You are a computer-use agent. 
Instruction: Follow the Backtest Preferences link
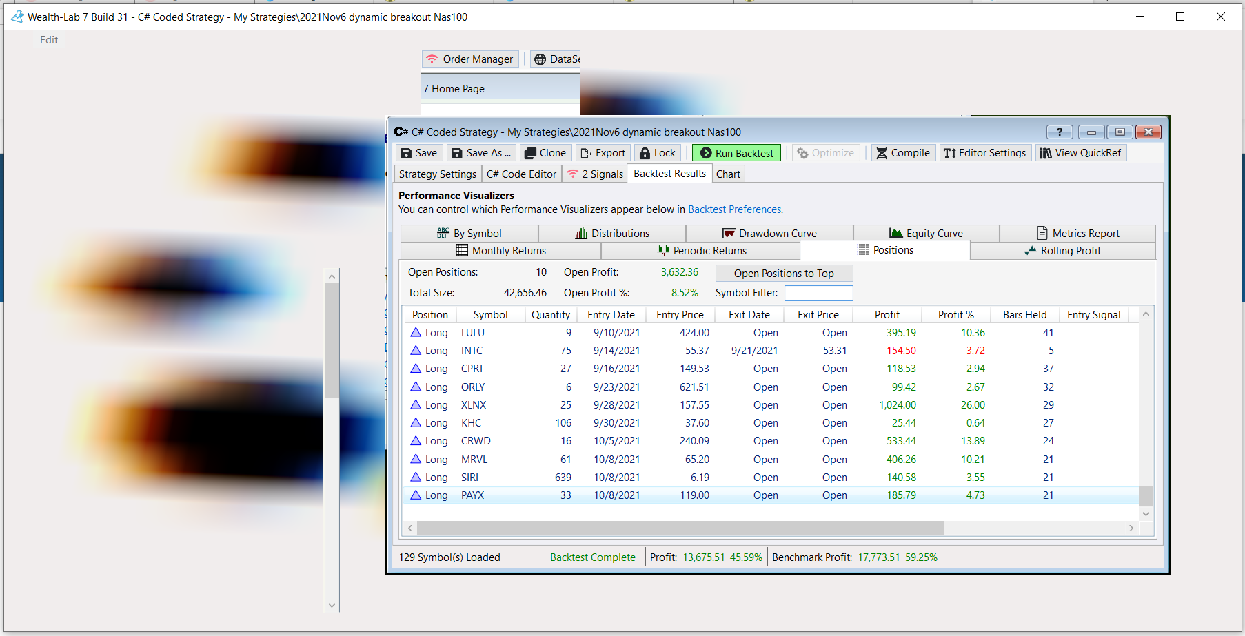pos(734,209)
